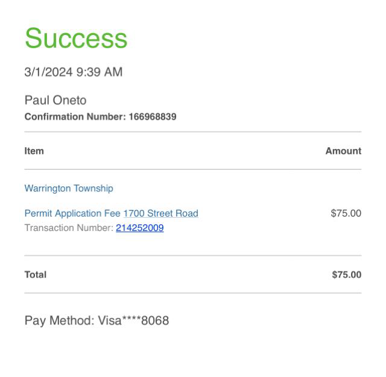Click the Item column header
Image resolution: width=386 pixels, height=377 pixels.
(x=34, y=151)
